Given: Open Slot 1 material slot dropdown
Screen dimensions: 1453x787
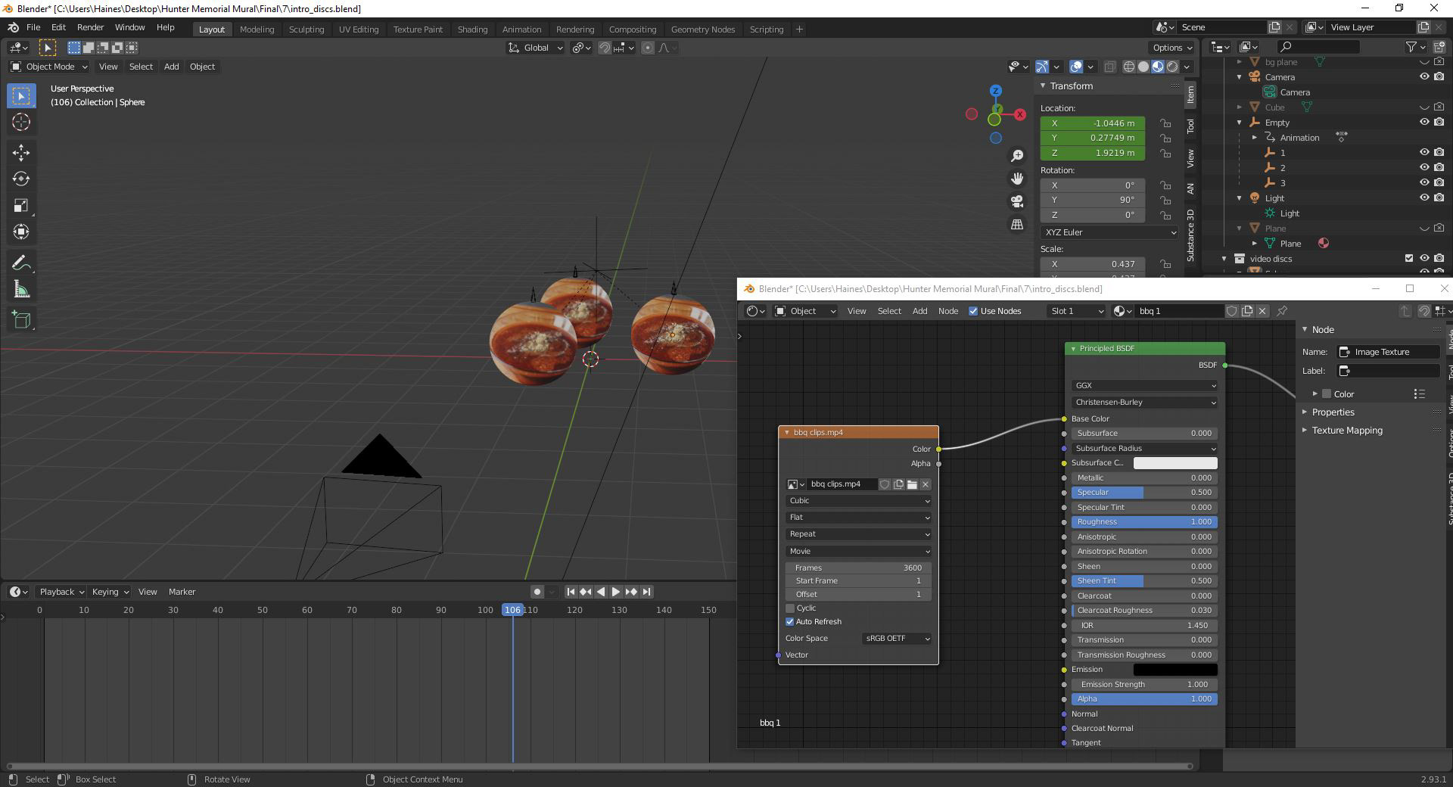Looking at the screenshot, I should 1077,311.
